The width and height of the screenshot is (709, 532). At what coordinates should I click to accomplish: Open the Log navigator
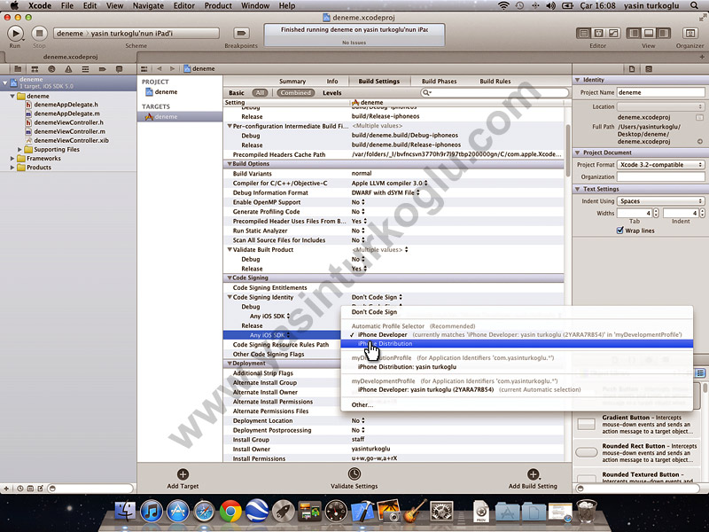point(119,69)
